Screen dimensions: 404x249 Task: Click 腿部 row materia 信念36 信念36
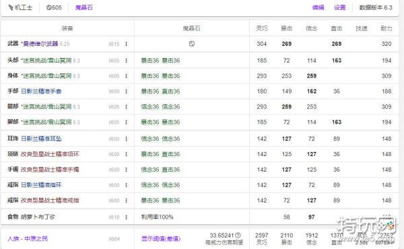tap(160, 106)
